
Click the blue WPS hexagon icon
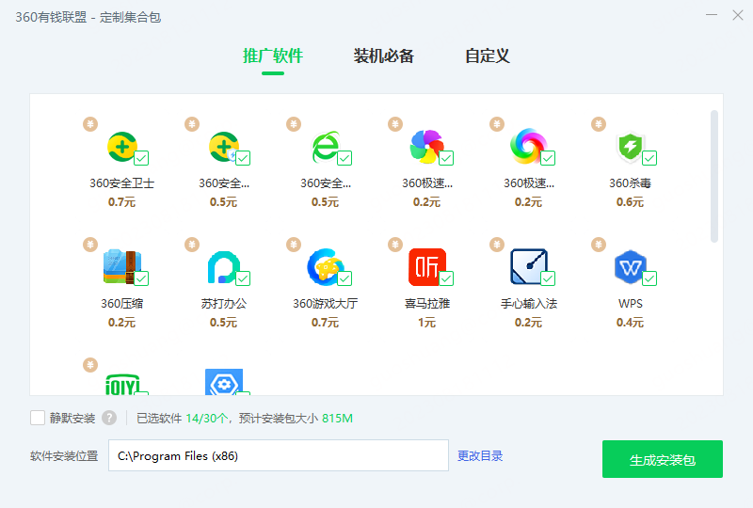click(631, 267)
